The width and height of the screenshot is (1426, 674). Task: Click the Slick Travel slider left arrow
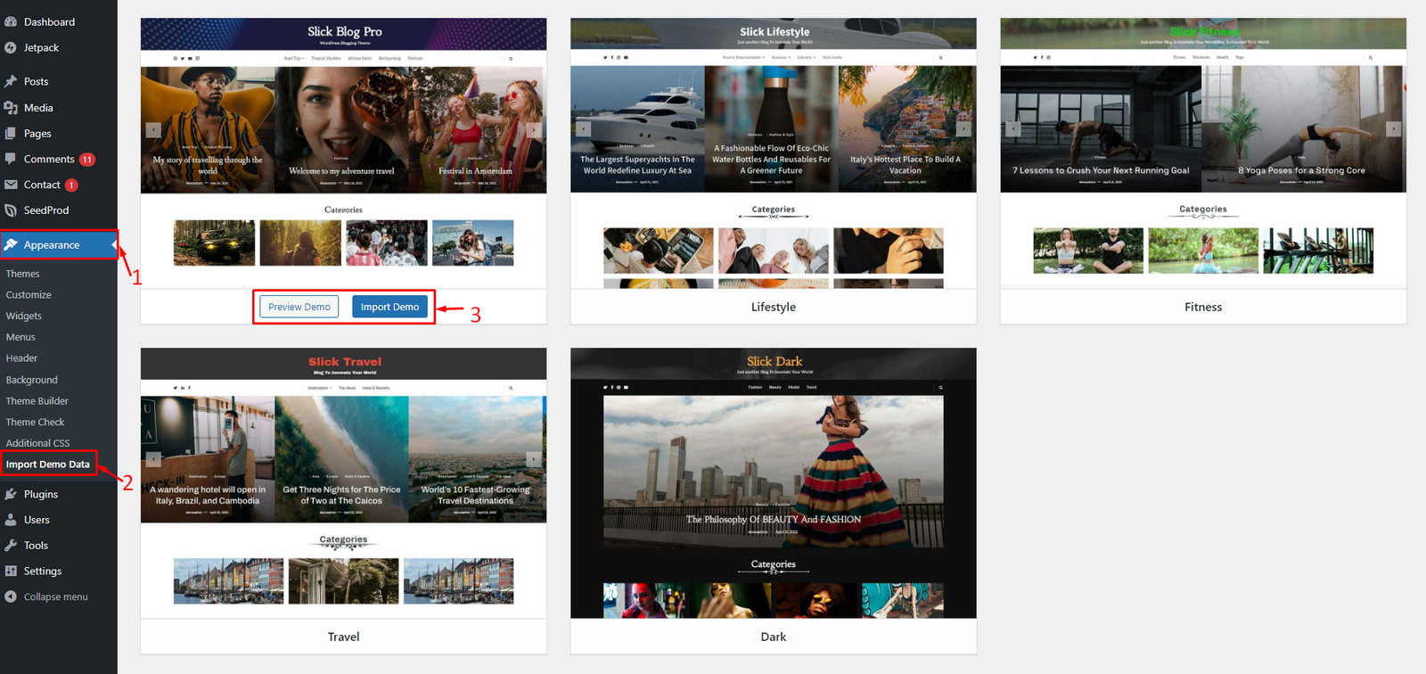[x=153, y=459]
